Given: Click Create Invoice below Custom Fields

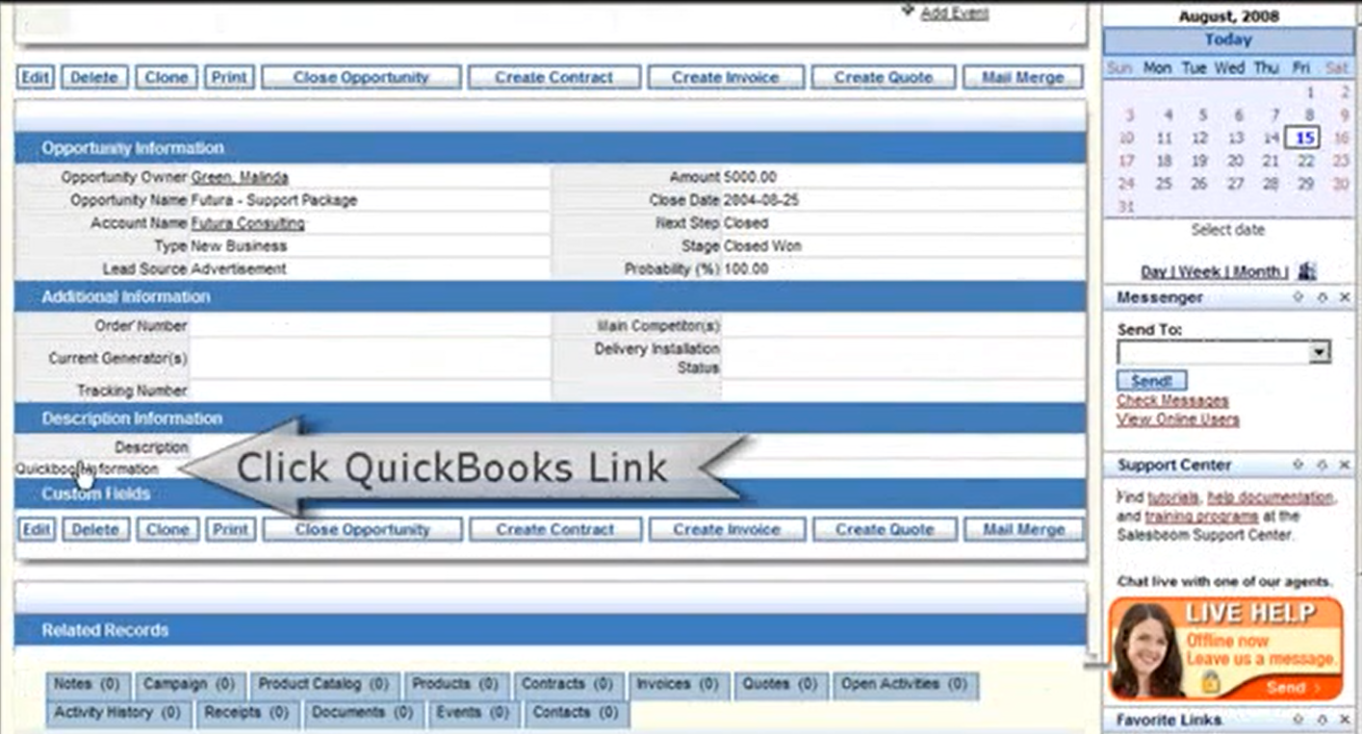Looking at the screenshot, I should click(x=727, y=529).
